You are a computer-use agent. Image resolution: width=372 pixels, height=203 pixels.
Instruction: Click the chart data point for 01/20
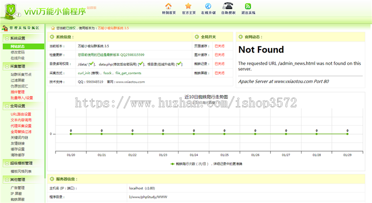point(71,134)
